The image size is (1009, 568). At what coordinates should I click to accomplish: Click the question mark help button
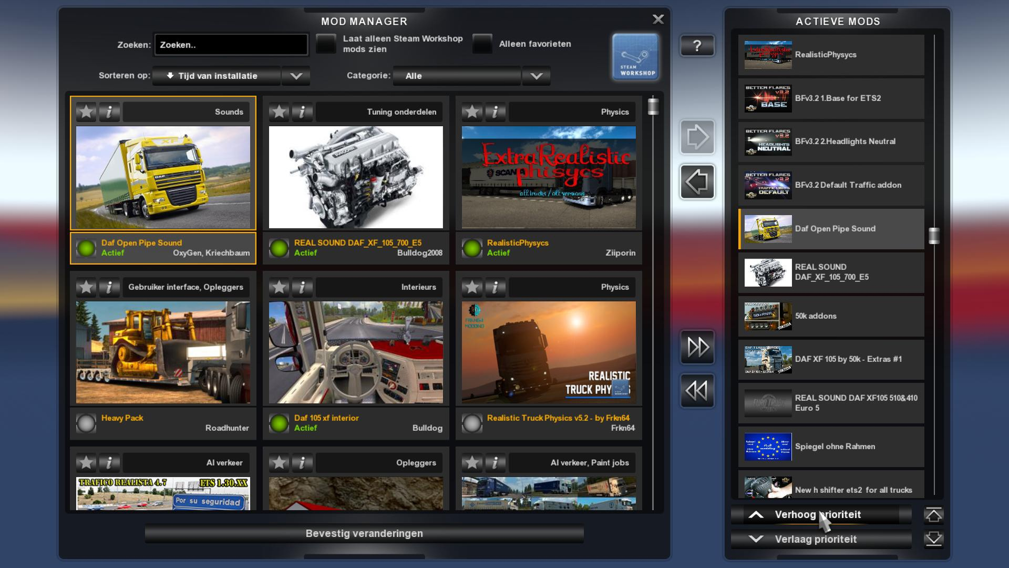point(697,46)
